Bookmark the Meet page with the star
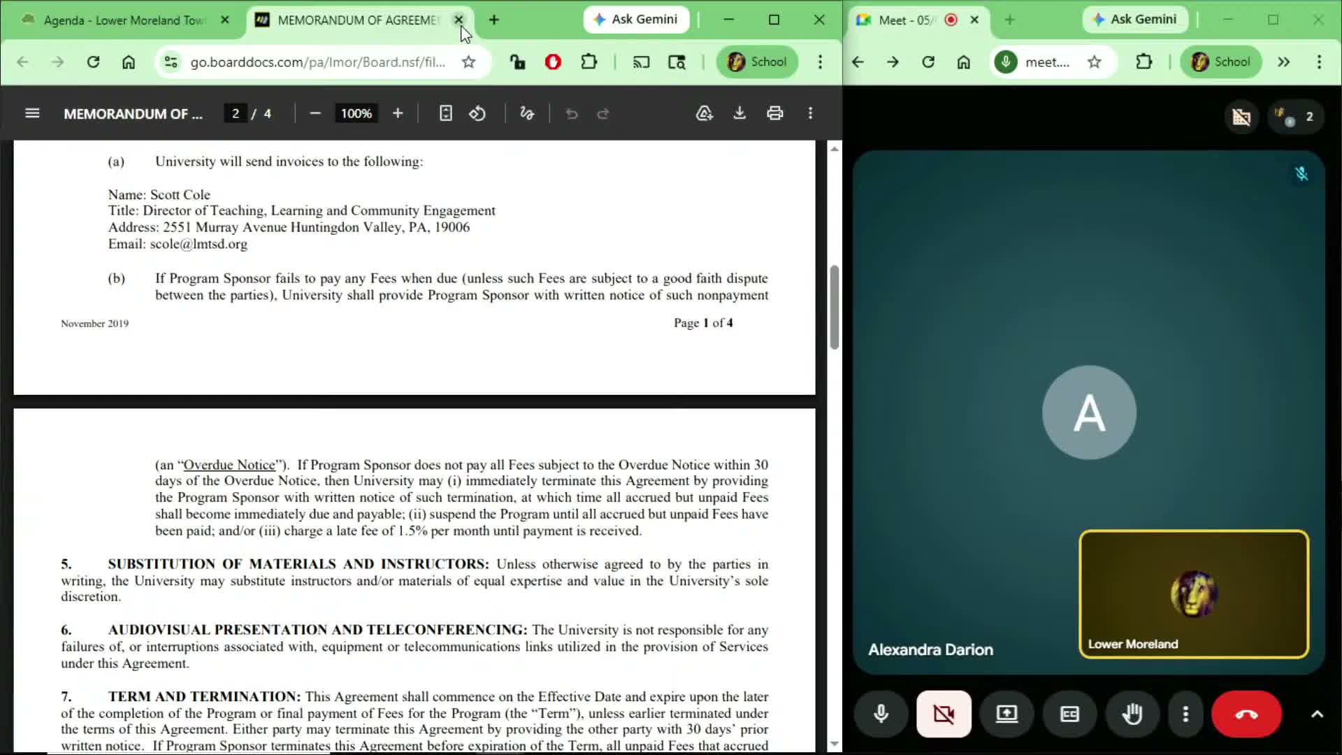 [1095, 62]
